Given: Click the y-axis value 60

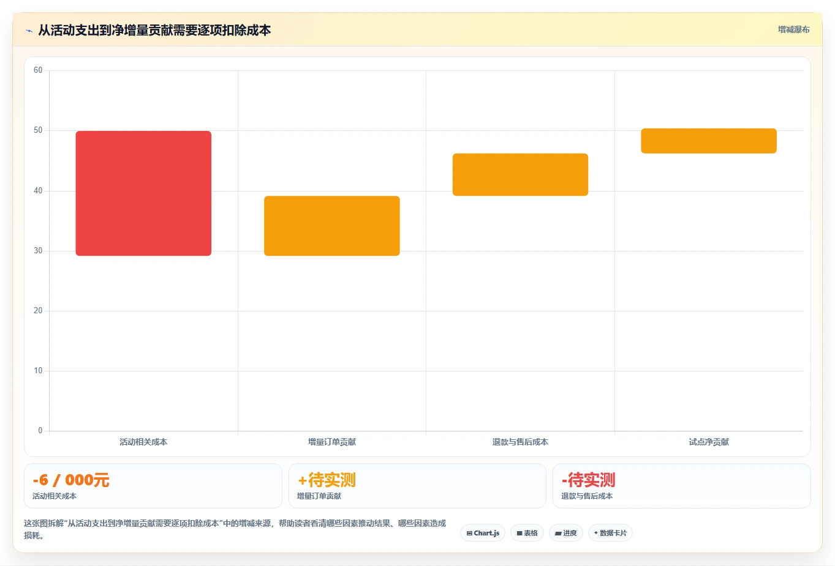Looking at the screenshot, I should [x=38, y=70].
